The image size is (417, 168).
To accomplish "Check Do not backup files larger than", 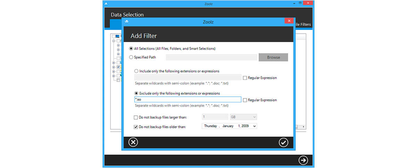I will tap(136, 117).
